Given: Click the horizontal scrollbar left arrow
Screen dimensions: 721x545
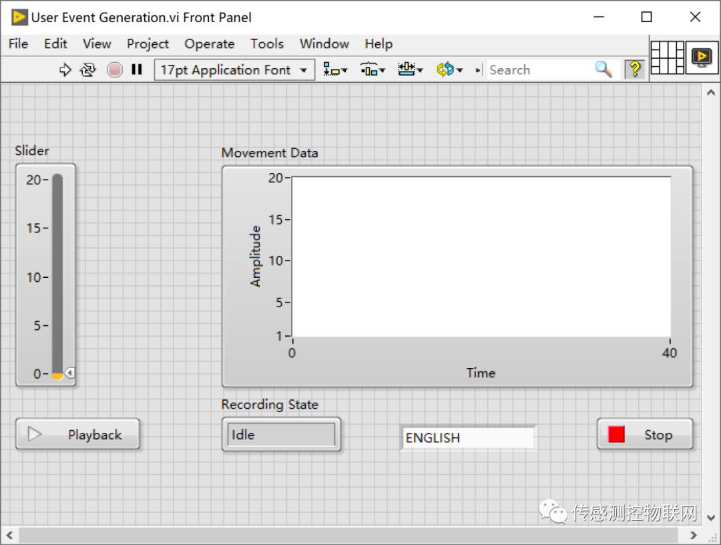Looking at the screenshot, I should (9, 536).
